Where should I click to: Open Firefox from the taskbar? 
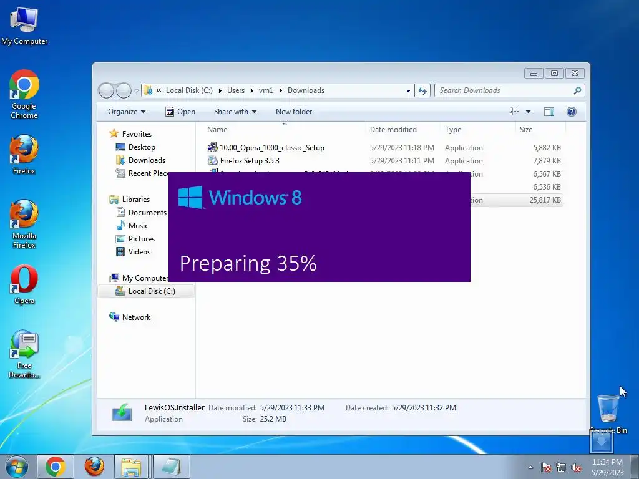point(94,467)
